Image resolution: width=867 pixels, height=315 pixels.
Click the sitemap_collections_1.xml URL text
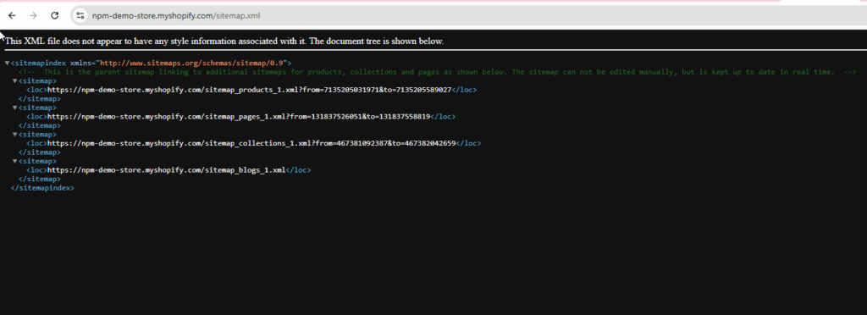pyautogui.click(x=251, y=143)
